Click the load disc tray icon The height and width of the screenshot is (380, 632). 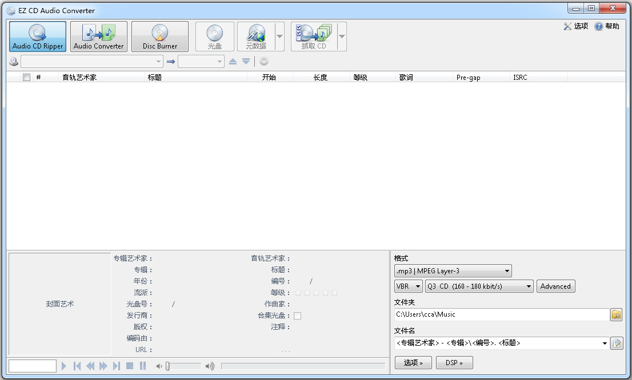pyautogui.click(x=246, y=62)
